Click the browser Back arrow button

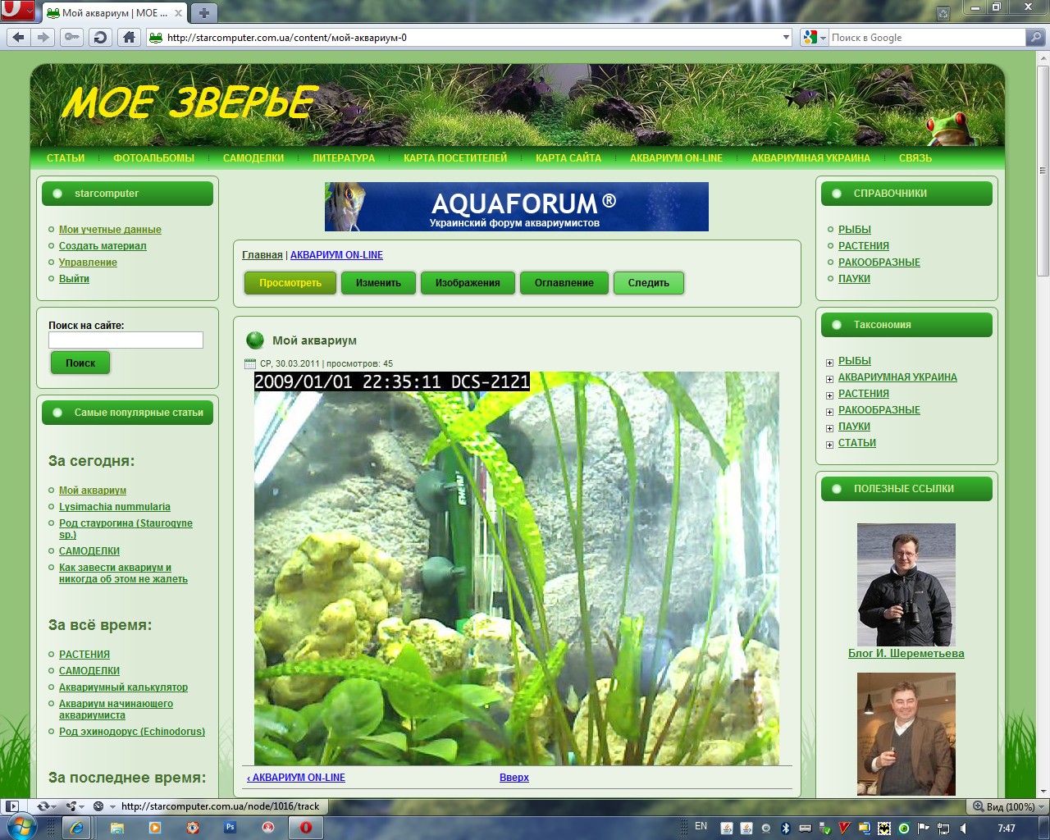tap(18, 37)
